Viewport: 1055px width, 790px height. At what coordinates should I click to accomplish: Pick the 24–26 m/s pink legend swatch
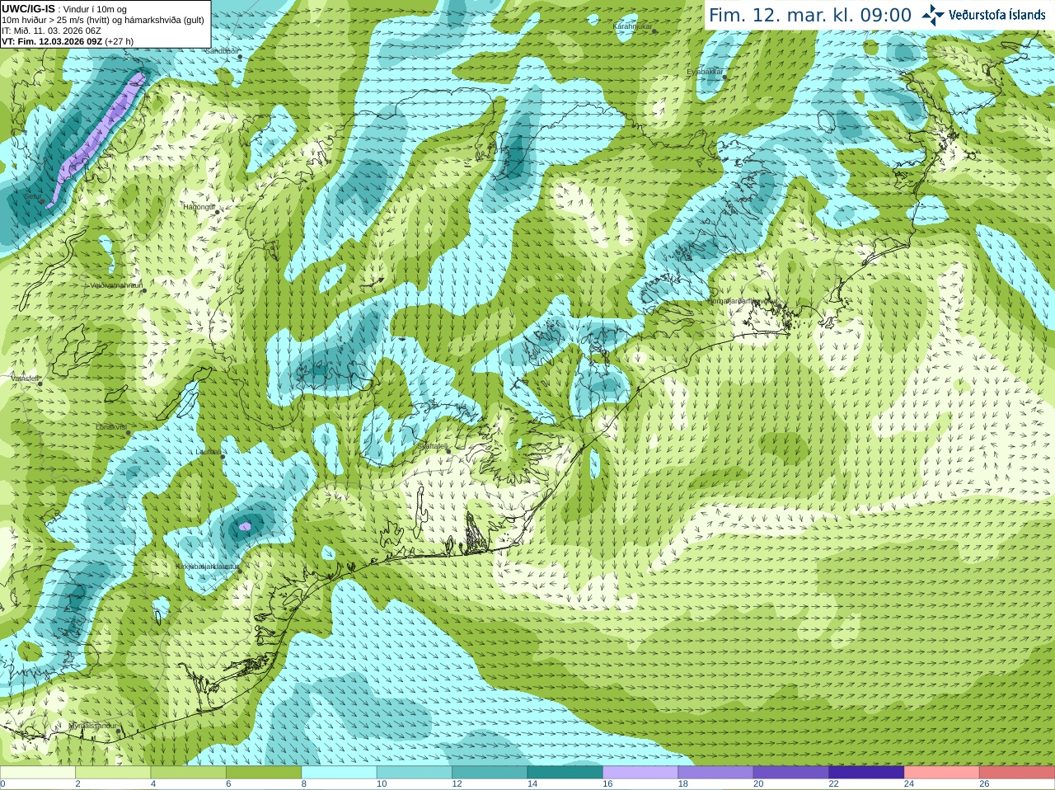(942, 773)
